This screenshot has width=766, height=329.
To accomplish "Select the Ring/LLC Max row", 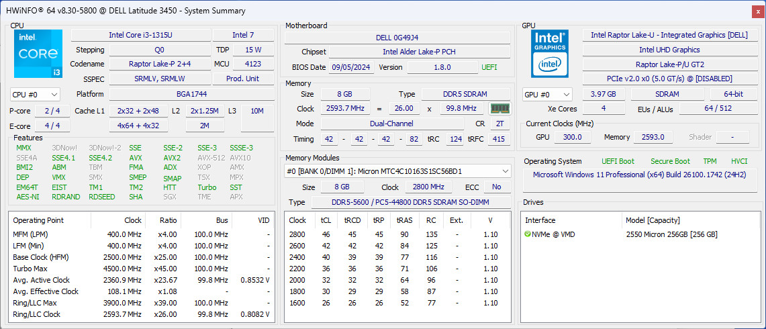I will pos(142,303).
